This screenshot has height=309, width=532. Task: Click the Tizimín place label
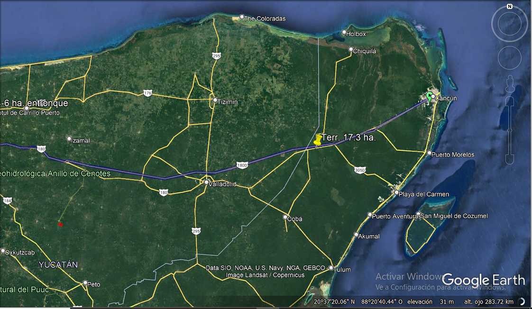coord(227,102)
